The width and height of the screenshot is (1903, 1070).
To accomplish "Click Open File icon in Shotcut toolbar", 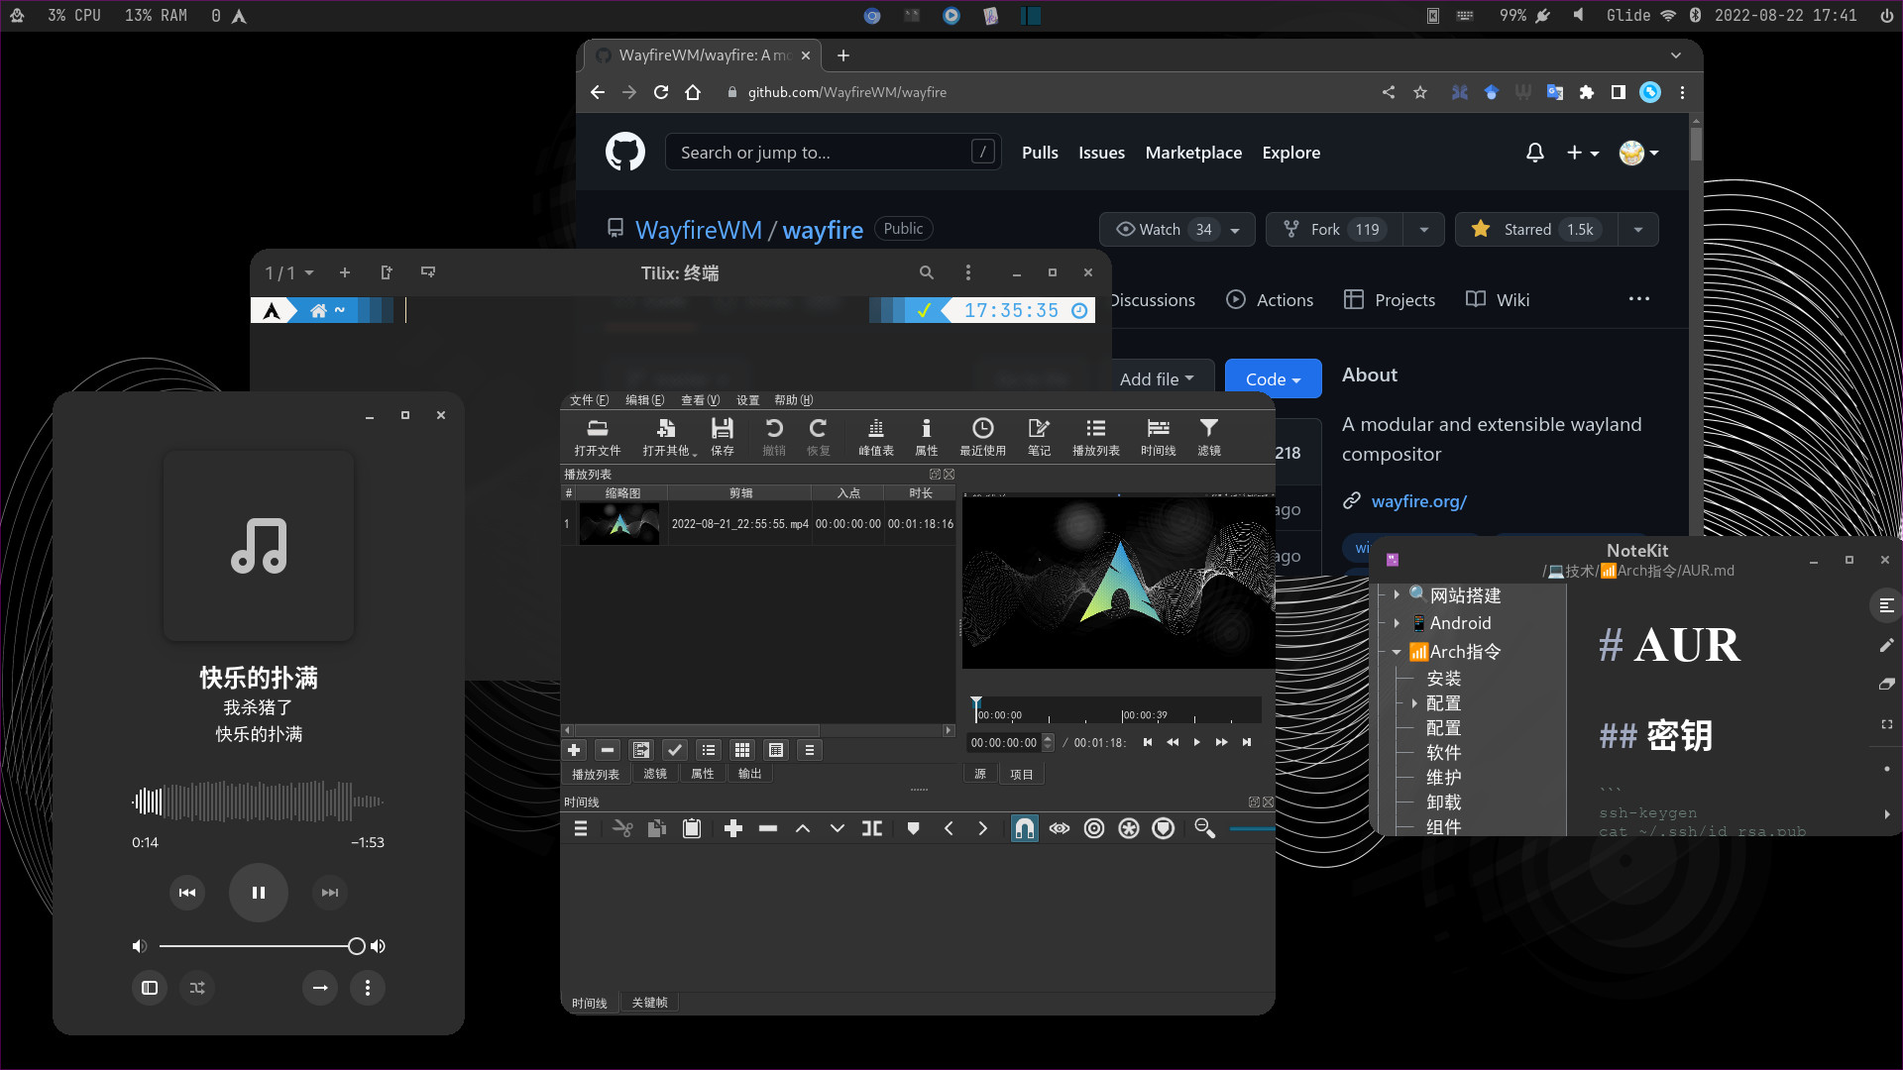I will coord(597,428).
